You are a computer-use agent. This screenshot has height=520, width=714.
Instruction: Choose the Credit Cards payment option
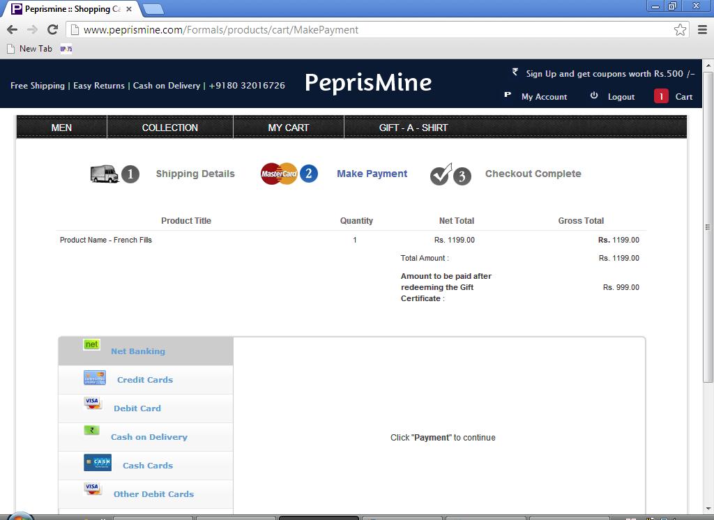coord(144,380)
